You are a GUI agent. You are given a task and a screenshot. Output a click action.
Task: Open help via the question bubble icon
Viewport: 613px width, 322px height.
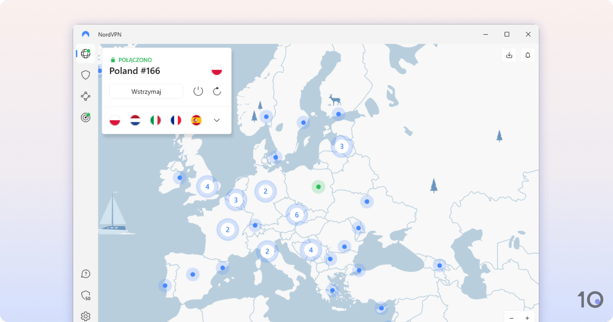tap(85, 274)
